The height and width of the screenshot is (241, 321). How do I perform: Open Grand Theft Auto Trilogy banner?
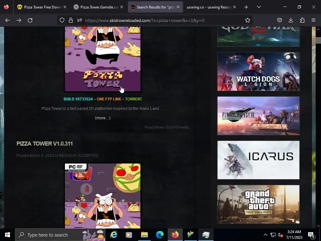(x=258, y=204)
